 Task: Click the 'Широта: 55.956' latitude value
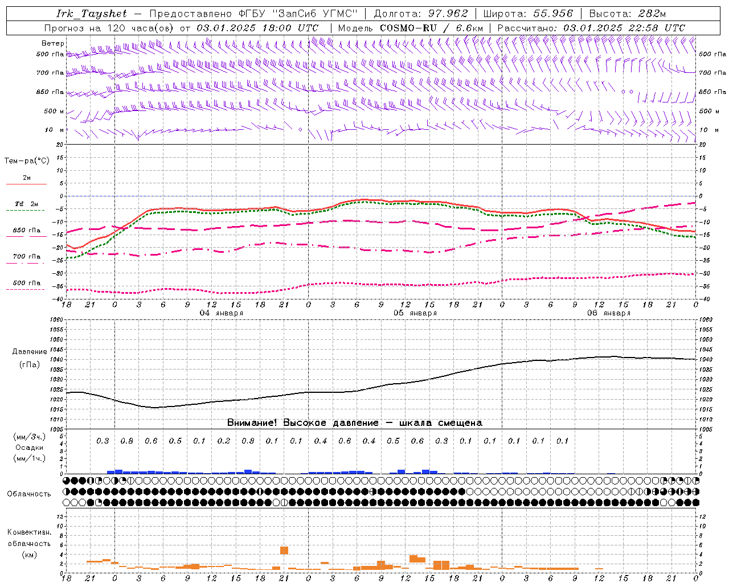tap(528, 14)
